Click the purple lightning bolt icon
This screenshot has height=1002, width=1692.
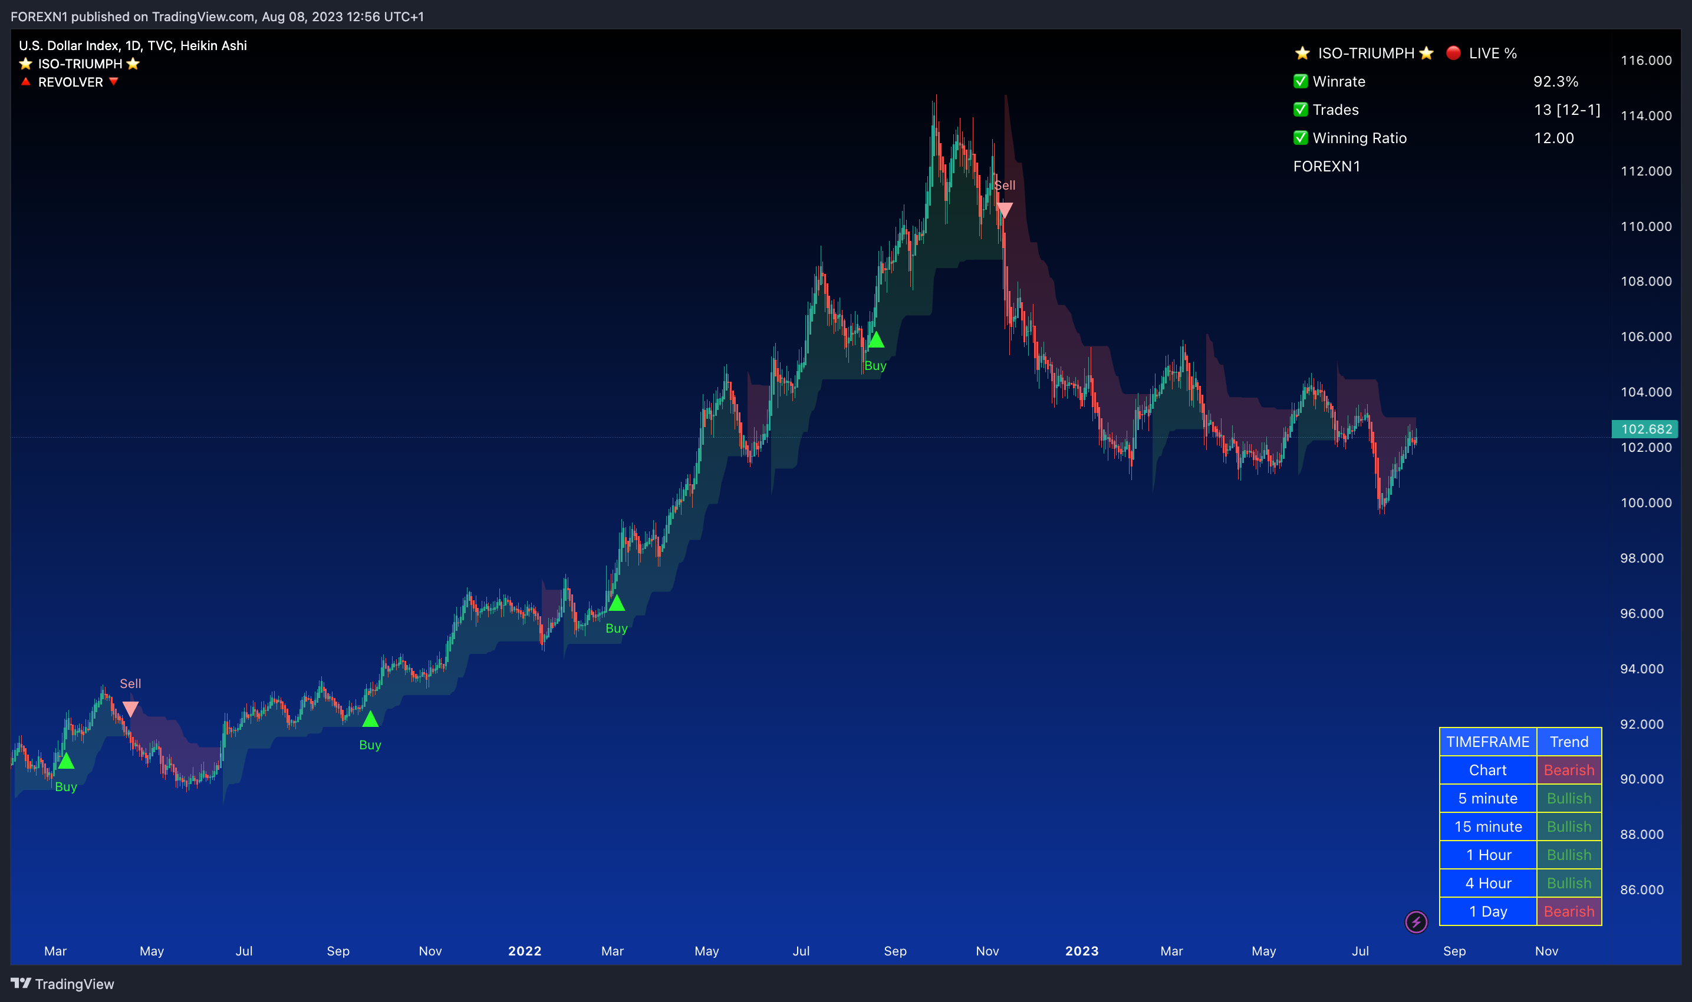pyautogui.click(x=1416, y=922)
